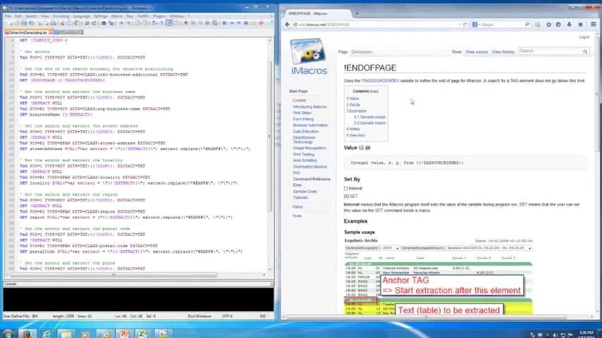Screen dimensions: 602x338
Task: Click the Zoom In icon in Notepad++
Action: click(121, 23)
